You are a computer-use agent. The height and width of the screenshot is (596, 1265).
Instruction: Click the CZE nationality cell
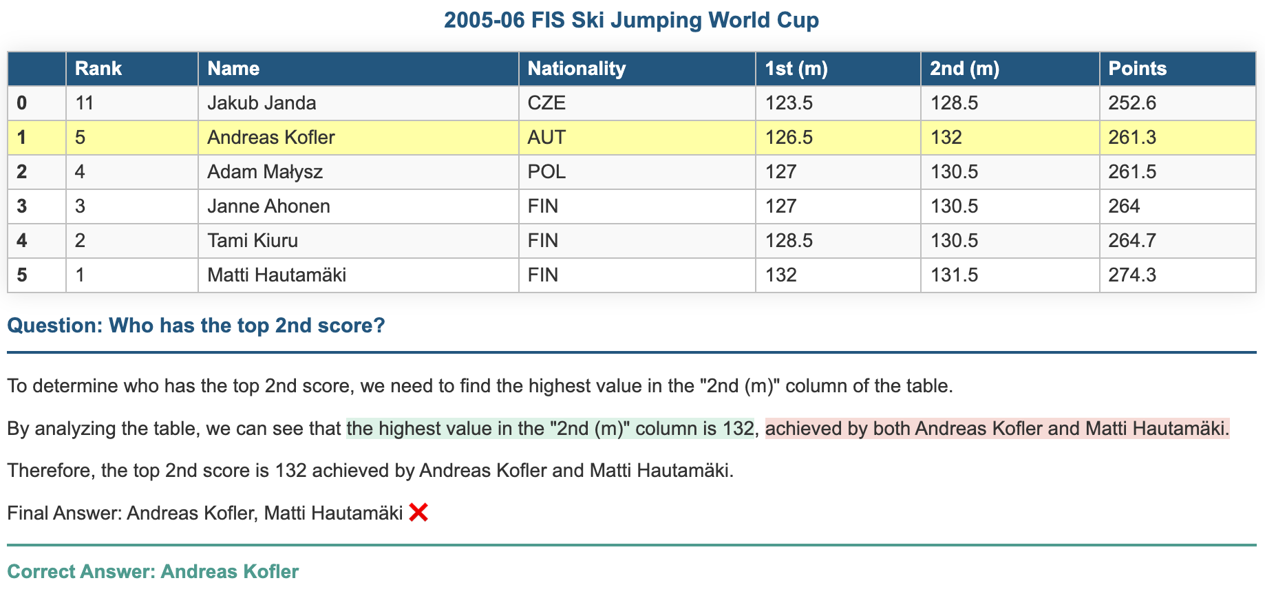point(637,103)
